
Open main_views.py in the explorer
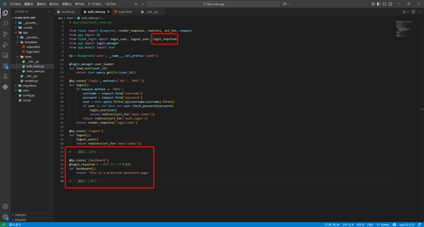pos(35,71)
